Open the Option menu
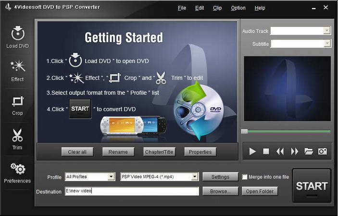The height and width of the screenshot is (216, 338). (x=238, y=8)
